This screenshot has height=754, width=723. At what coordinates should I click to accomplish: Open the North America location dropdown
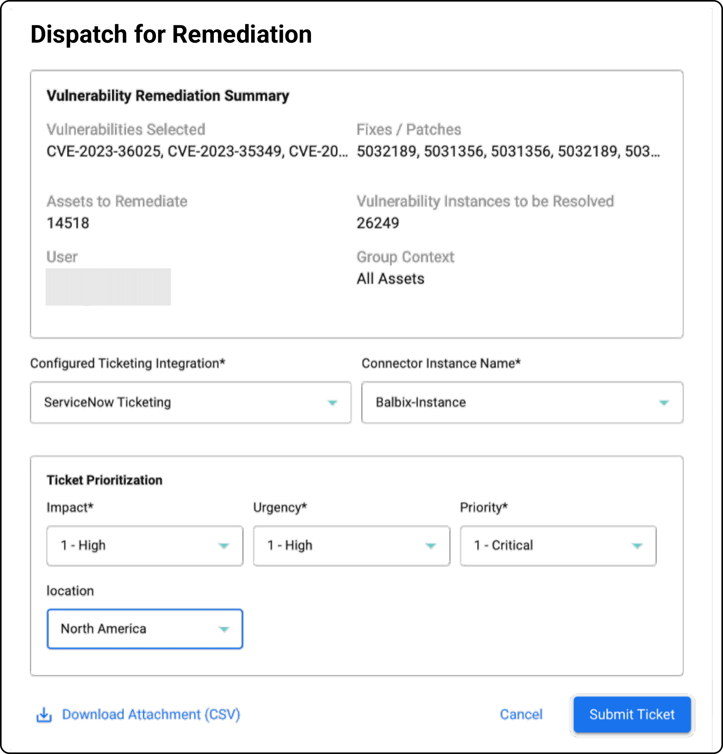click(x=145, y=629)
